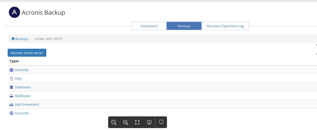317x131 pixels.
Task: Zoom out using the minus magnifier
Action: click(x=114, y=122)
